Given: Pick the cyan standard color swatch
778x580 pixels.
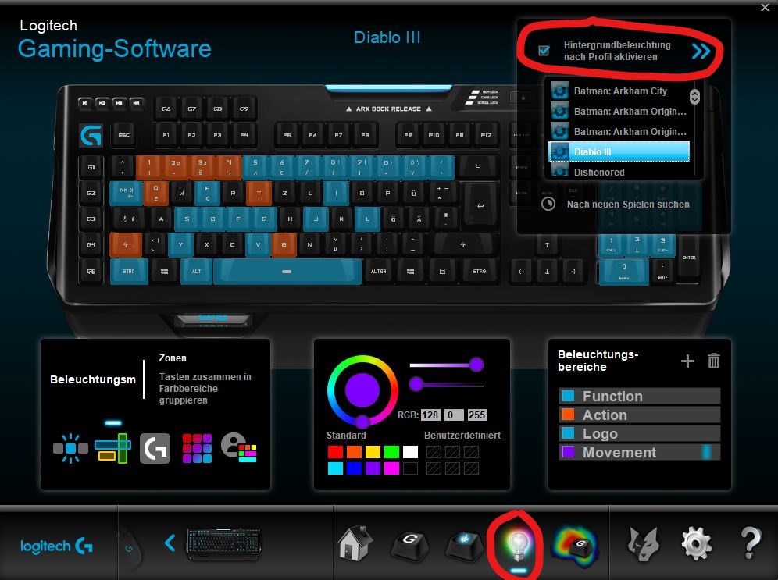Looking at the screenshot, I should tap(335, 468).
